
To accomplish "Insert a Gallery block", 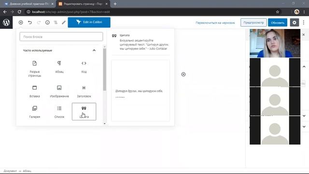I will pyautogui.click(x=34, y=112).
